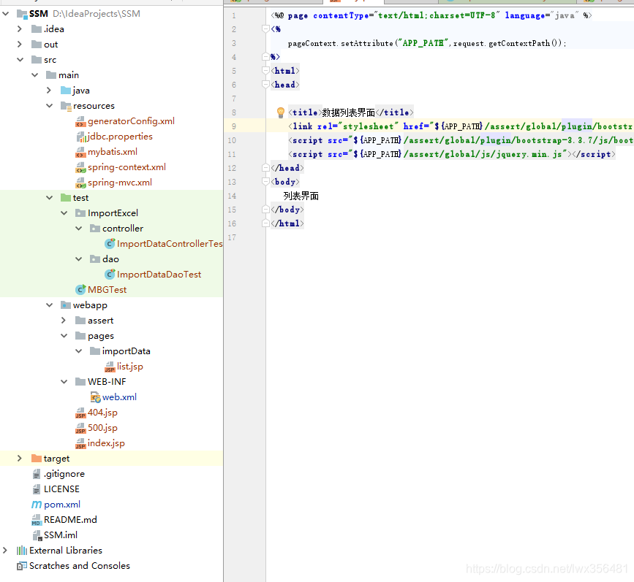
Task: Click the External Libraries icon
Action: (x=22, y=551)
